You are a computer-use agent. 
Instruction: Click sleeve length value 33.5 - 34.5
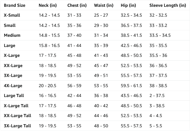tap(160, 35)
